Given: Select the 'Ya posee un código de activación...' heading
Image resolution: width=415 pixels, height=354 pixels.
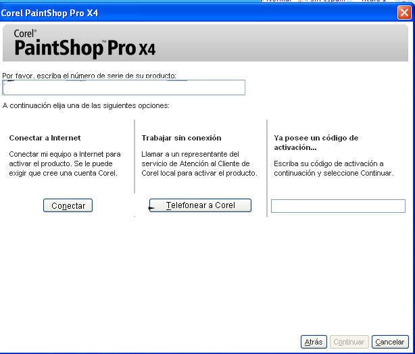Looking at the screenshot, I should click(x=316, y=143).
